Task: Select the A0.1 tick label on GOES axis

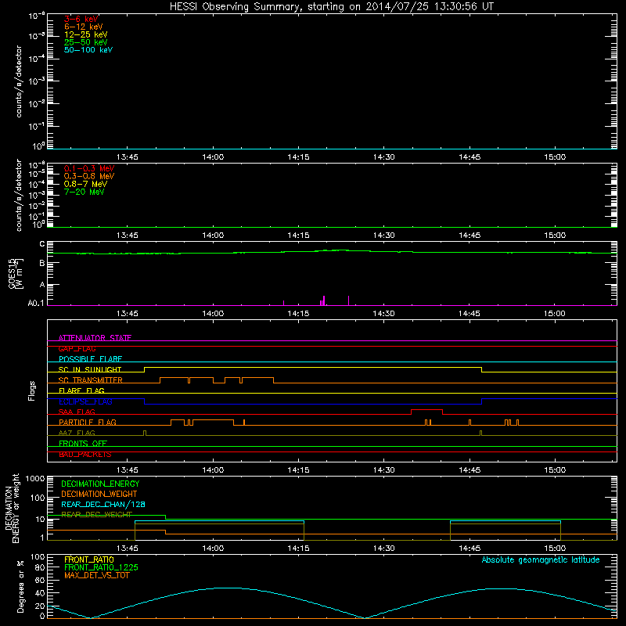Action: click(x=36, y=304)
